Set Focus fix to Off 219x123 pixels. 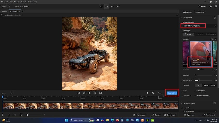(198, 85)
